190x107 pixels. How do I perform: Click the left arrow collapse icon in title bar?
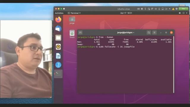tap(170, 9)
